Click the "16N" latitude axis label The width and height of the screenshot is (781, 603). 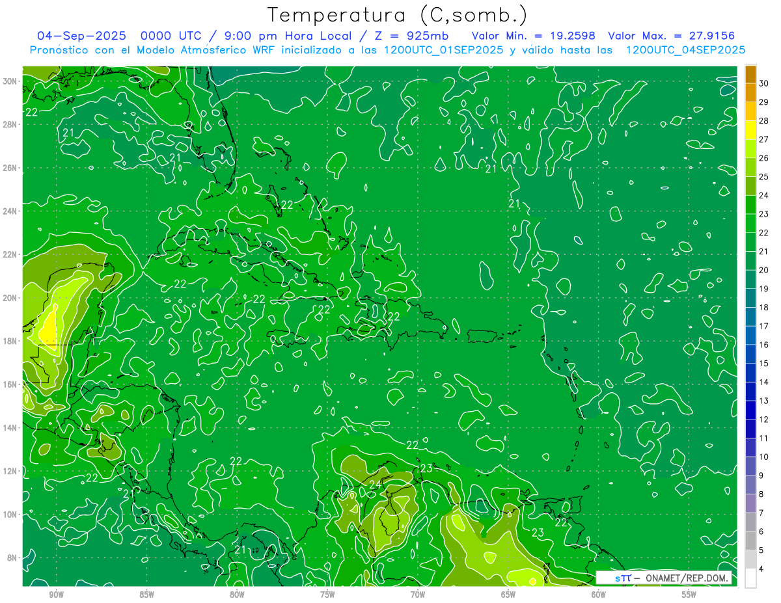[x=10, y=384]
